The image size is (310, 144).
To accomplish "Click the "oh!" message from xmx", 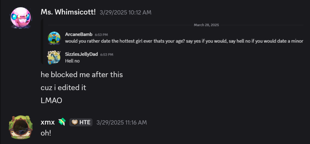I will (47, 132).
